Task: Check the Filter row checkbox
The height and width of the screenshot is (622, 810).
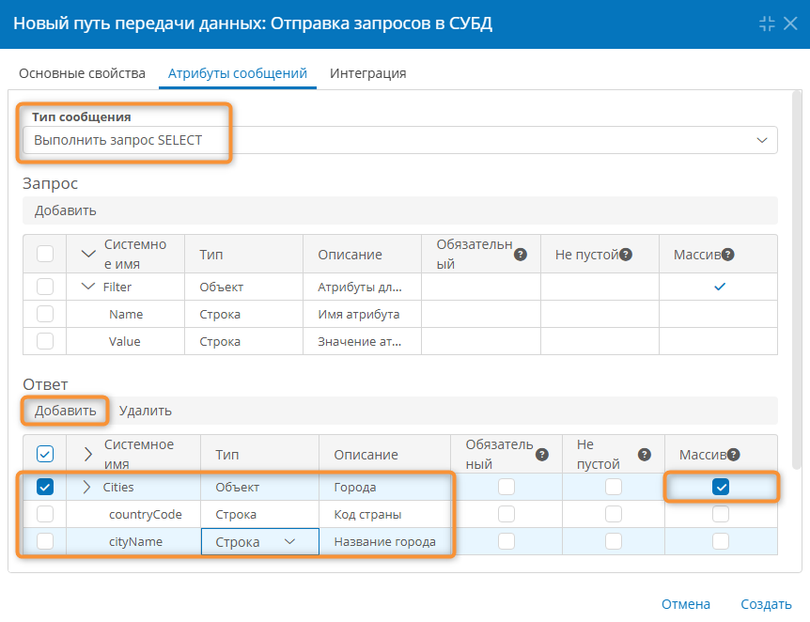Action: coord(45,287)
